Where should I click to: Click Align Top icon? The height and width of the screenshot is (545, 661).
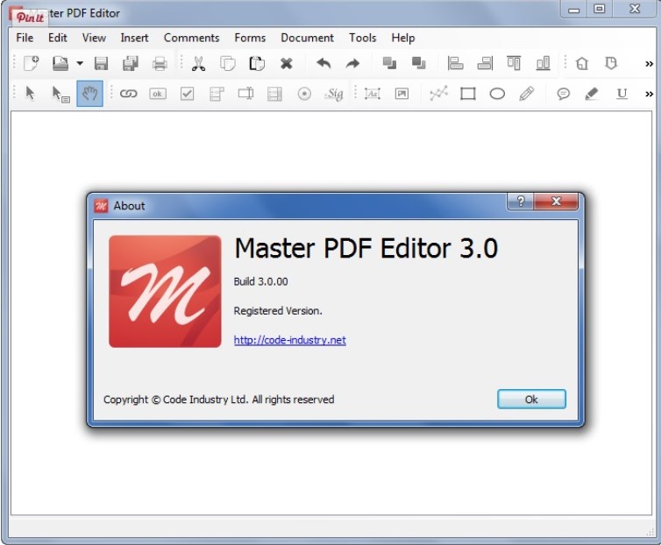click(x=514, y=64)
